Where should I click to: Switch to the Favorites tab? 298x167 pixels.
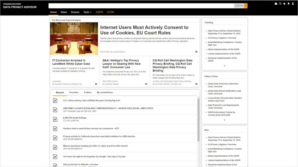pos(74,92)
